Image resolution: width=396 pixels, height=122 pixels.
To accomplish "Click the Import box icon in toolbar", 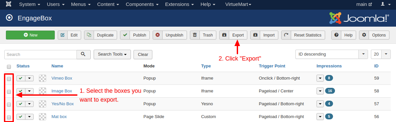I will coord(255,35).
